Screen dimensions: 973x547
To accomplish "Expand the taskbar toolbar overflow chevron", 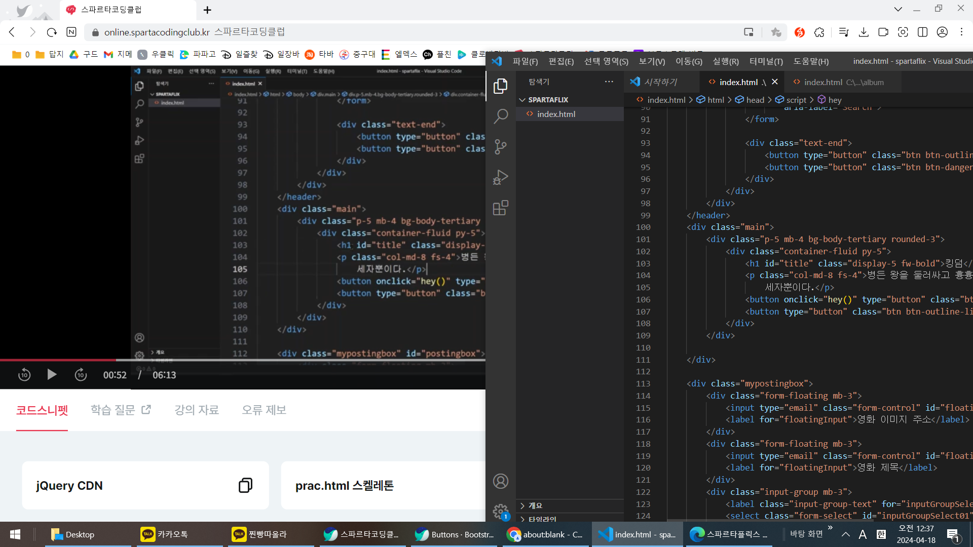I will (830, 528).
